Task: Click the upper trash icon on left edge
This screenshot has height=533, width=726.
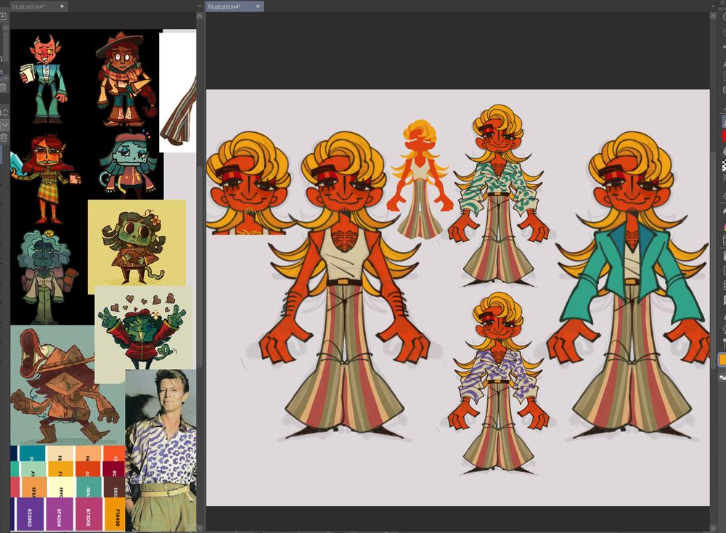Action: 3,86
